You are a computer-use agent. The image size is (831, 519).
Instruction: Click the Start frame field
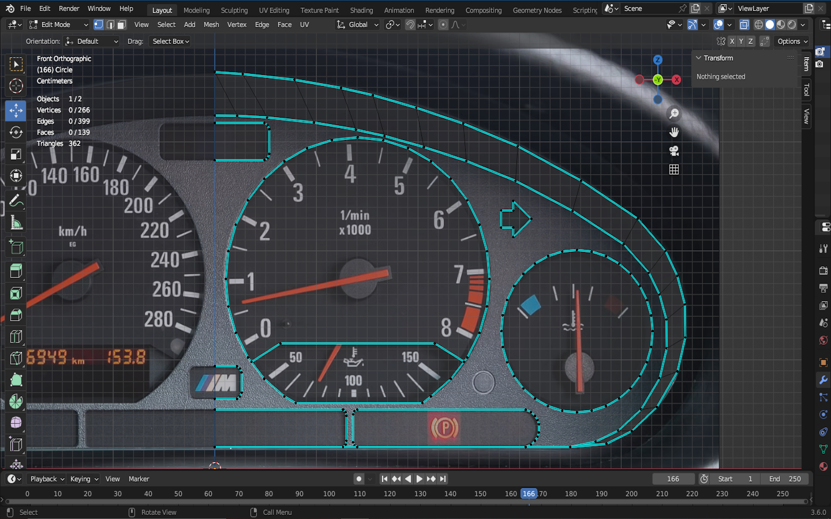pyautogui.click(x=735, y=479)
